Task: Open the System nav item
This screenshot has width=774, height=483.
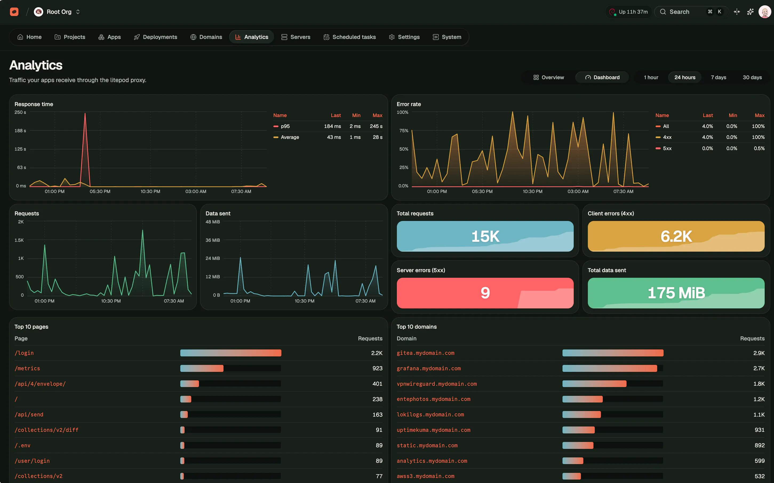Action: coord(447,37)
